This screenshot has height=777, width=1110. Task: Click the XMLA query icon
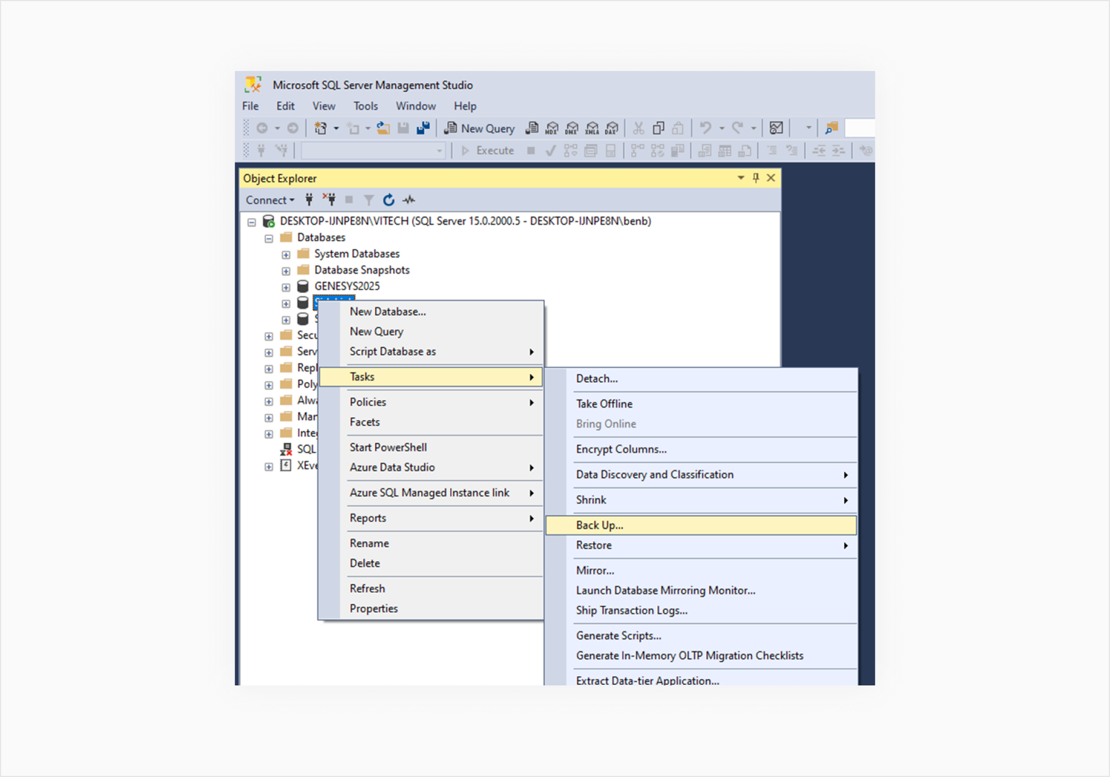point(592,129)
